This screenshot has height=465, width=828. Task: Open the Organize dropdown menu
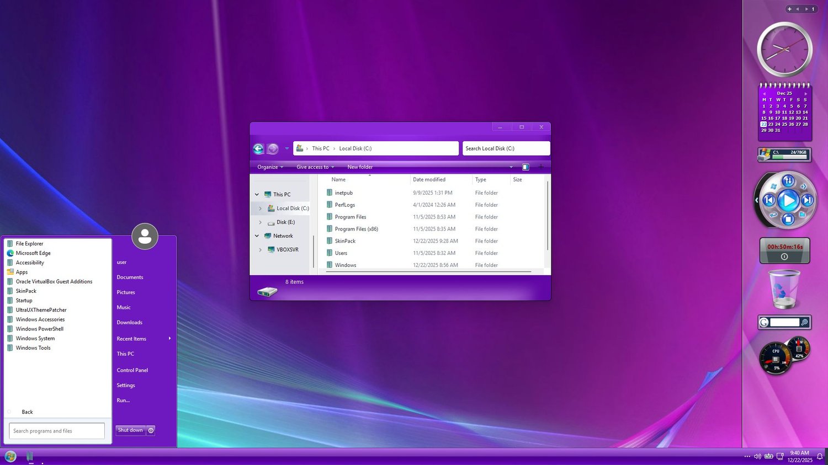click(x=270, y=167)
